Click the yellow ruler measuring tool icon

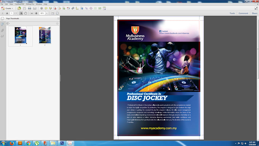tap(77, 8)
